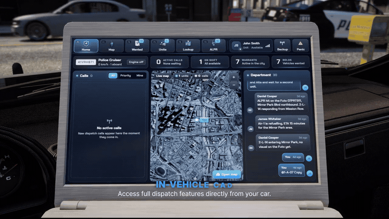This screenshot has height=219, width=389.
Task: Click the JW avatar icon
Action: (250, 129)
